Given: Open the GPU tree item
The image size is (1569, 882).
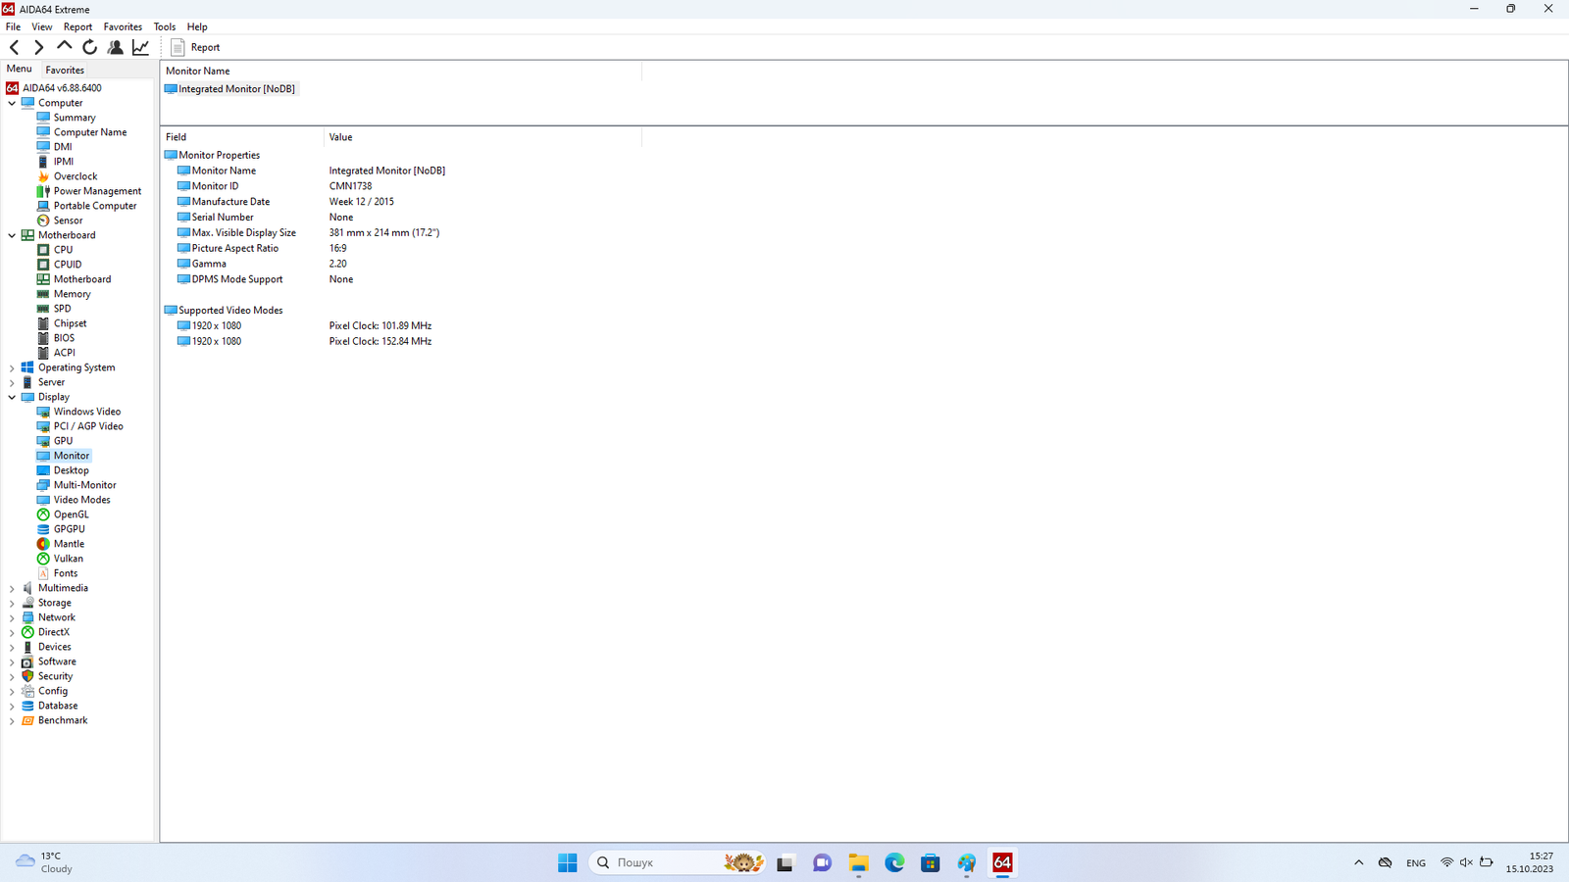Looking at the screenshot, I should (x=55, y=441).
